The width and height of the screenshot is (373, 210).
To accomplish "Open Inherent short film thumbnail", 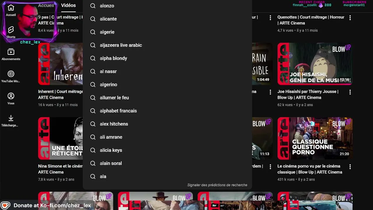I will point(61,64).
